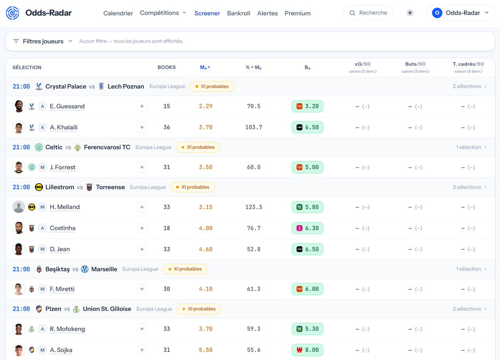Click H. Melland's placeholder avatar
The width and height of the screenshot is (500, 360).
coord(19,207)
